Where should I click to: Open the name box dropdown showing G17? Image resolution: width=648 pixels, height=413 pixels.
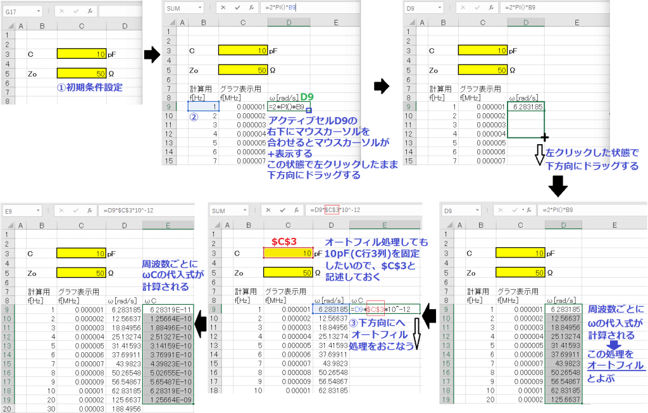pos(39,11)
